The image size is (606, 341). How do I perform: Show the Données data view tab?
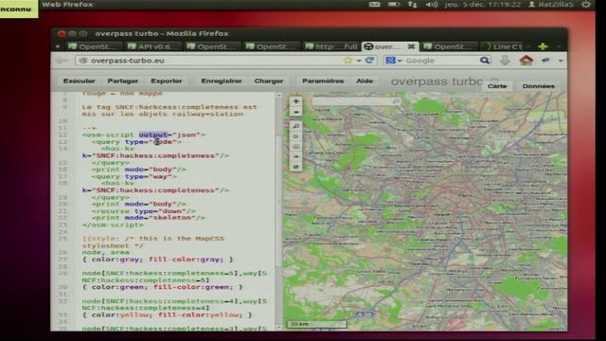pos(539,86)
